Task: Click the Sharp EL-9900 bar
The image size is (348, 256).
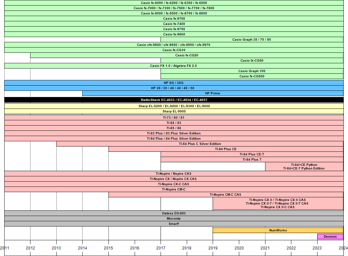Action: pyautogui.click(x=174, y=111)
